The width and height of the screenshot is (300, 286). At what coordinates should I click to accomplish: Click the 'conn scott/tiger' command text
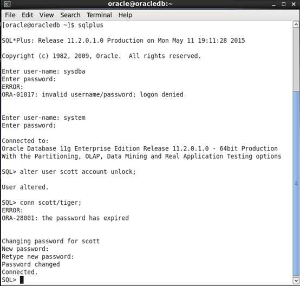click(x=50, y=203)
